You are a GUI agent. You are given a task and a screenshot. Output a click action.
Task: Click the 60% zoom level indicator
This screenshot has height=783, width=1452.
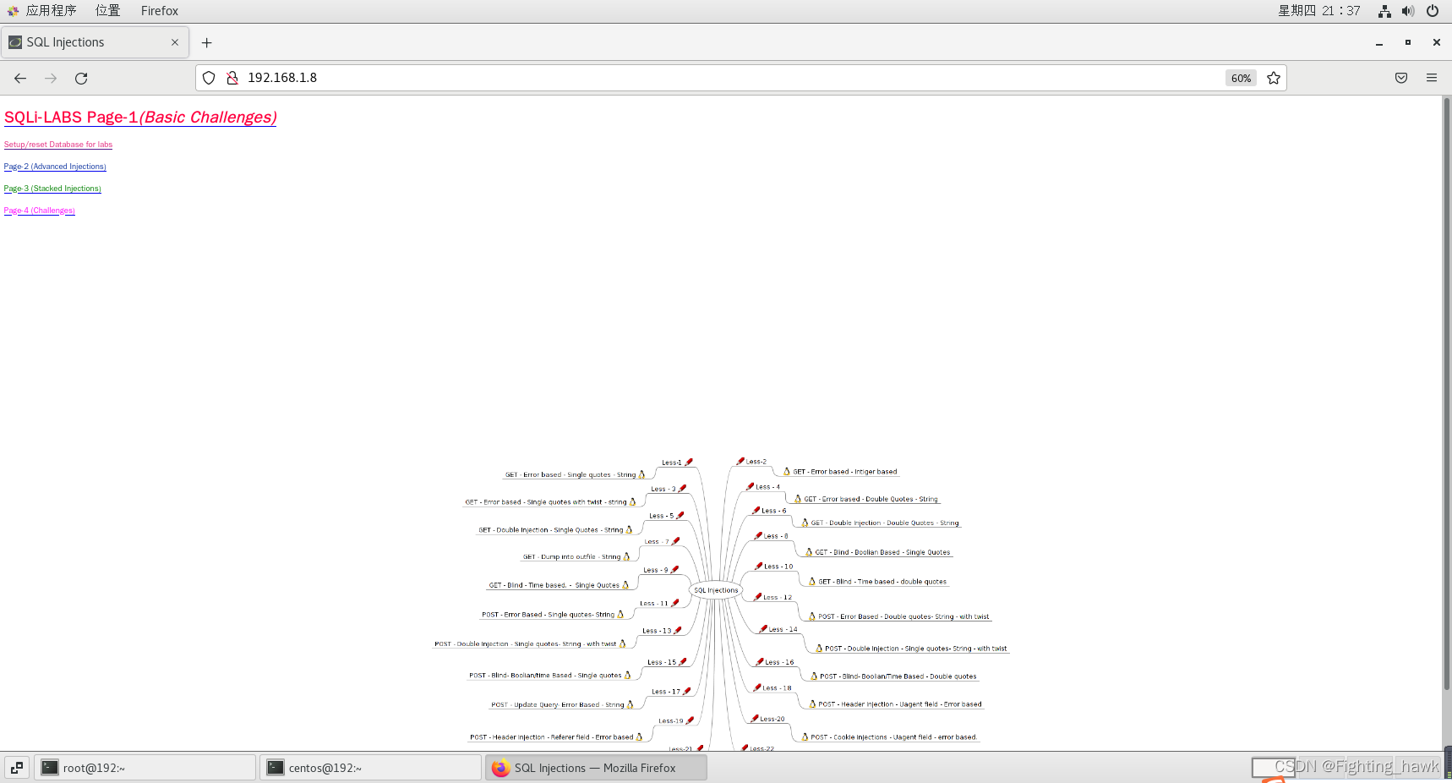coord(1241,78)
